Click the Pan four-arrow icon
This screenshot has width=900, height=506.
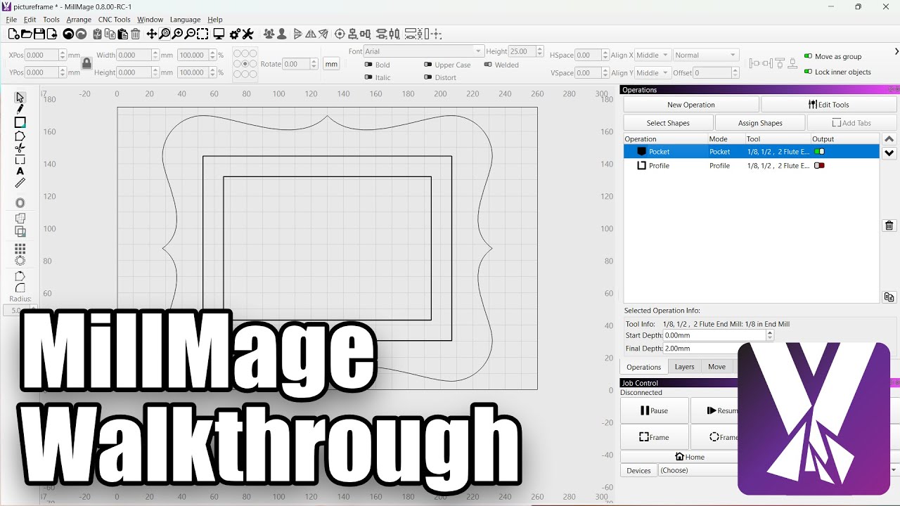click(152, 34)
